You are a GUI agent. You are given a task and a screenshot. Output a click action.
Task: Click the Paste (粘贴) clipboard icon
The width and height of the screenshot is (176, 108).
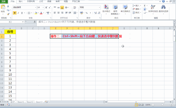3,7
